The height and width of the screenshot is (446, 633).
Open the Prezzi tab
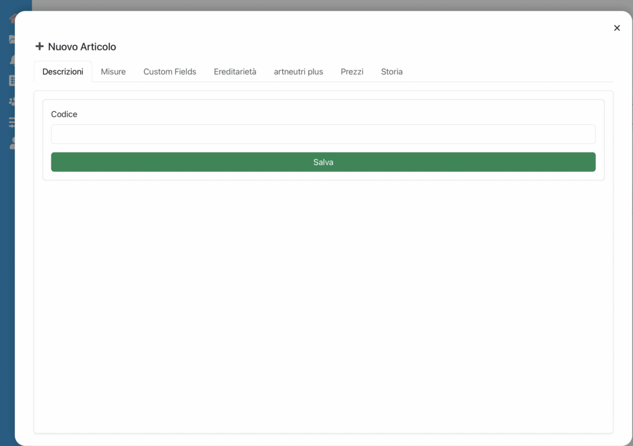(352, 72)
